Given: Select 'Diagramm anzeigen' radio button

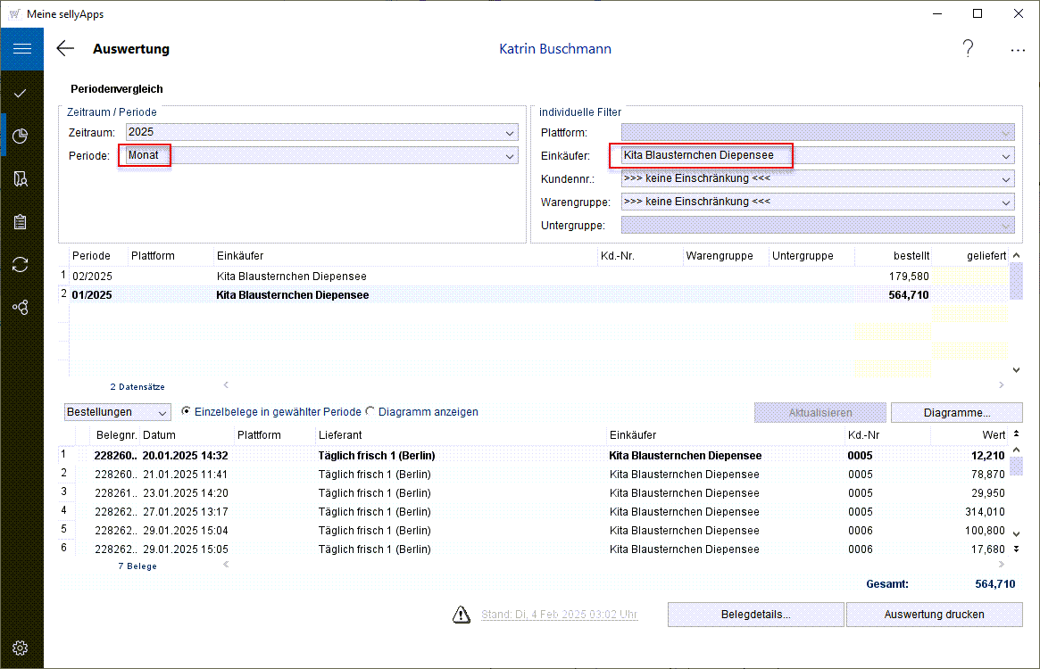Looking at the screenshot, I should pos(370,412).
